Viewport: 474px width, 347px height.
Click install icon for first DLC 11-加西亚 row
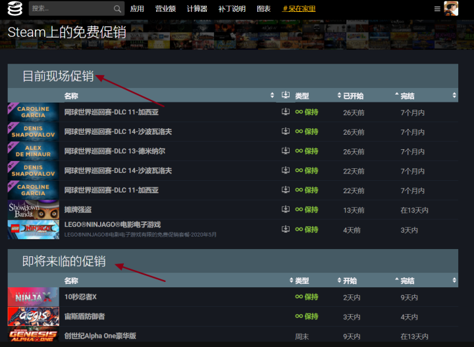pyautogui.click(x=285, y=112)
